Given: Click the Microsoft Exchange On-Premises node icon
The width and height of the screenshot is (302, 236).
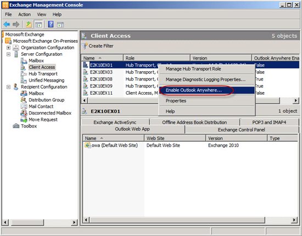Looking at the screenshot, I should (x=8, y=41).
